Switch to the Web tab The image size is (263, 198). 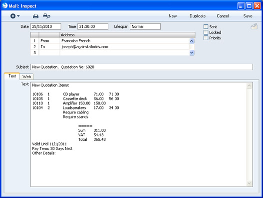26,77
